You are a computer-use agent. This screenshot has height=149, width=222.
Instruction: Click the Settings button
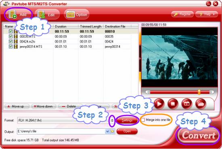(127, 120)
